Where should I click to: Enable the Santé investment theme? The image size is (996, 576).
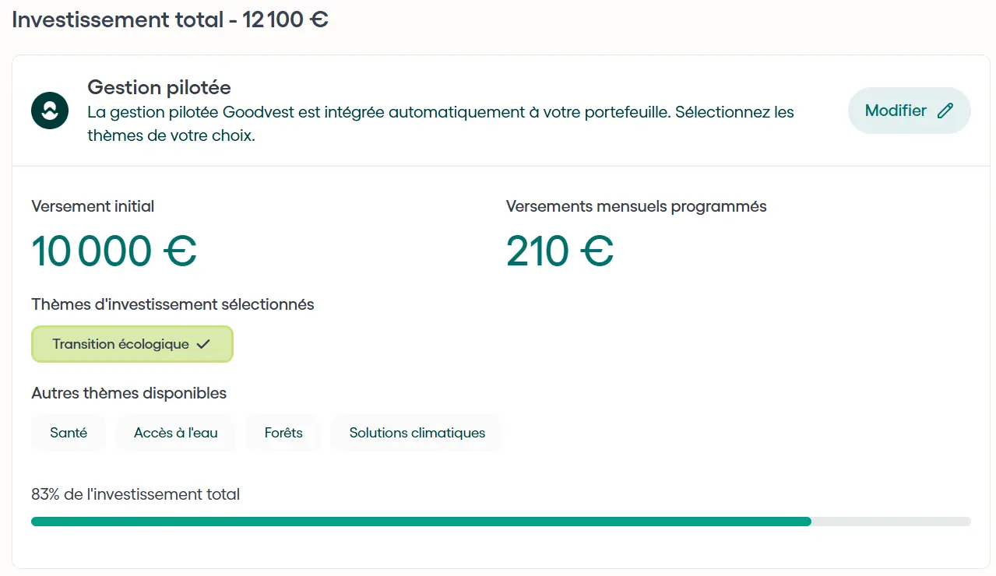pos(69,433)
